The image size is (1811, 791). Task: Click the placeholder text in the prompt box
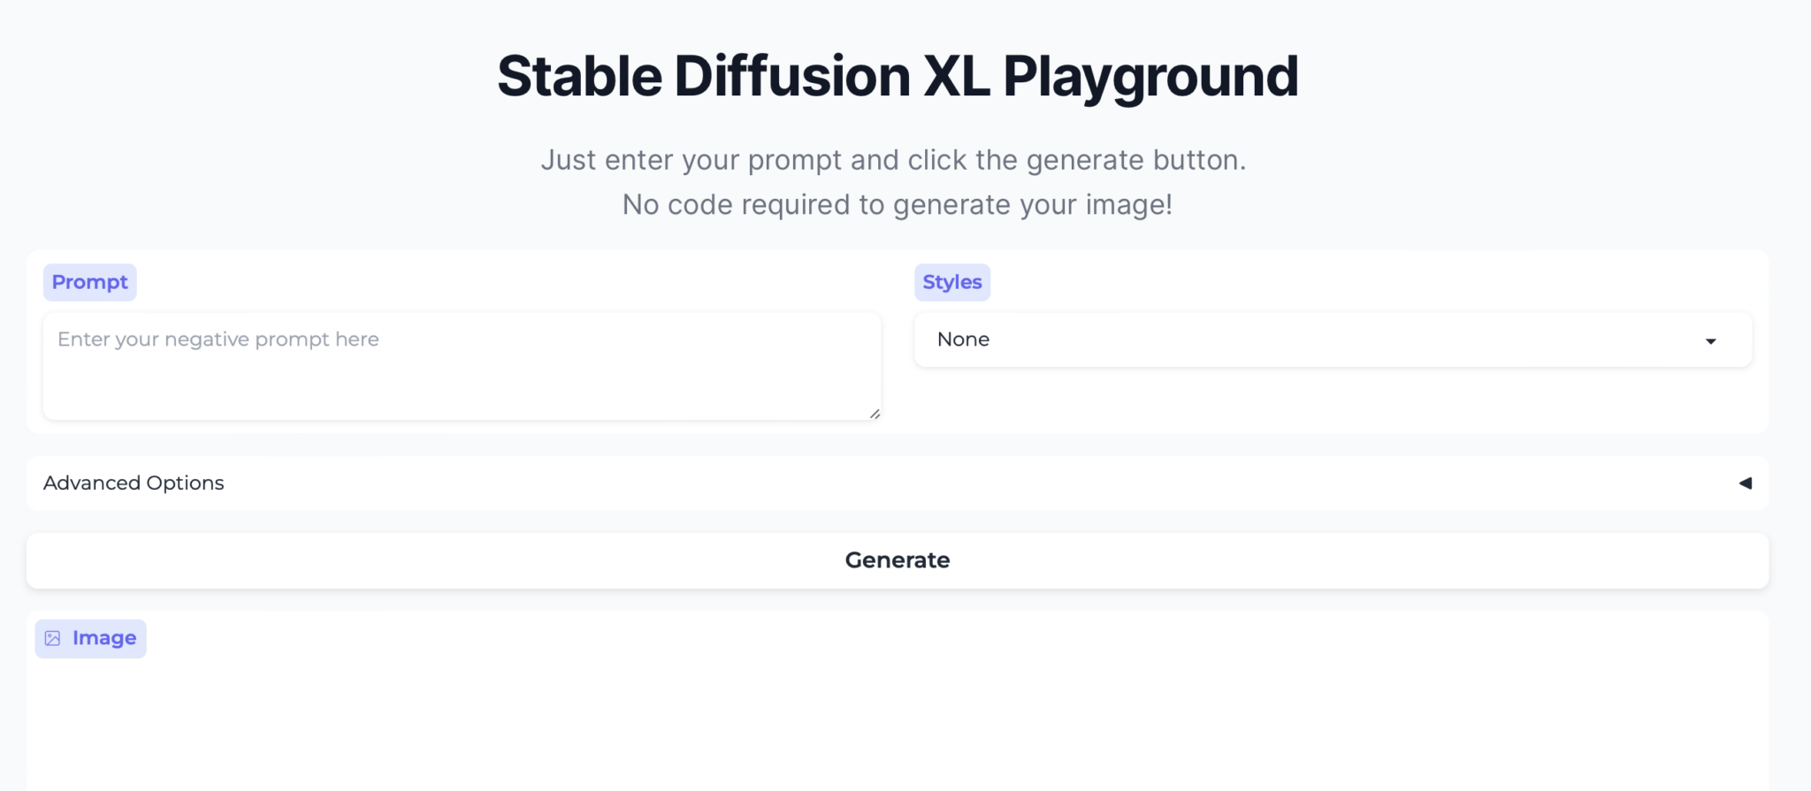tap(218, 338)
